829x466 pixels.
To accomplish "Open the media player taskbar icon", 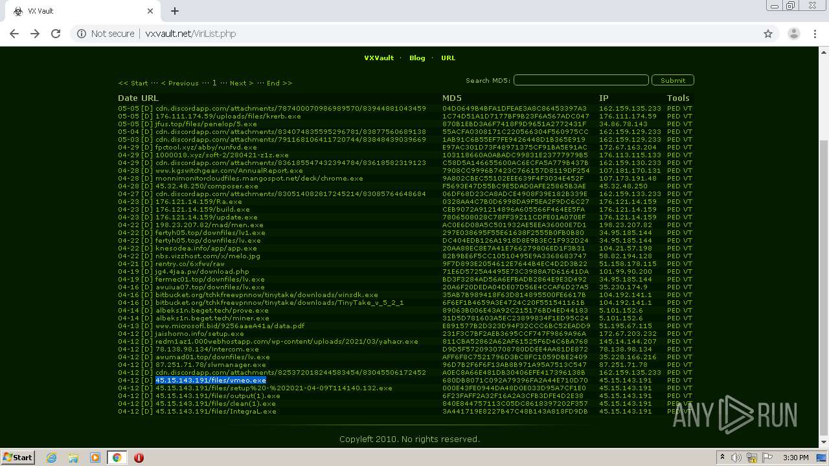I will (x=95, y=457).
